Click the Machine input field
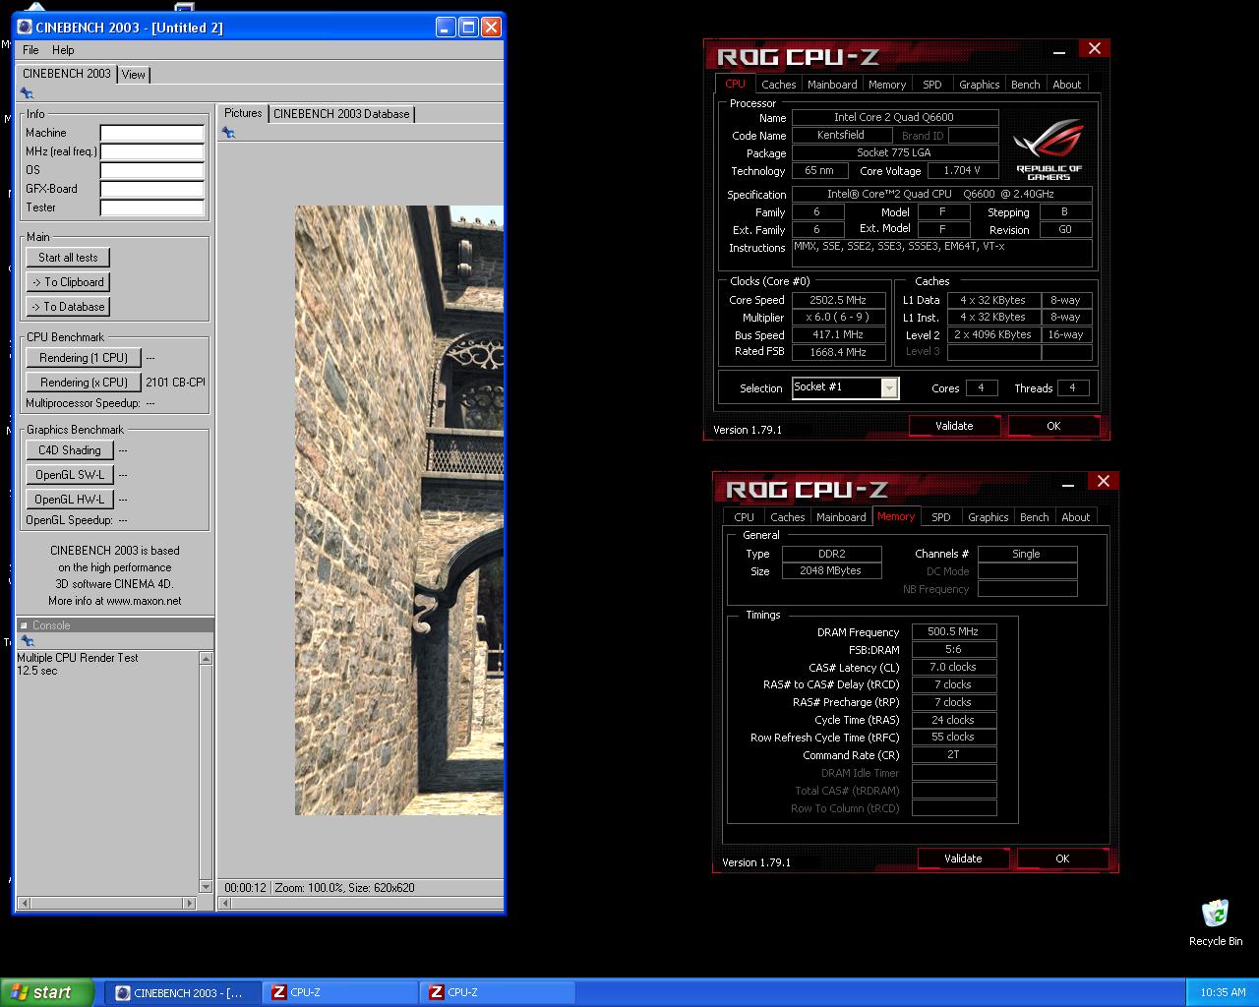This screenshot has height=1007, width=1259. [152, 133]
